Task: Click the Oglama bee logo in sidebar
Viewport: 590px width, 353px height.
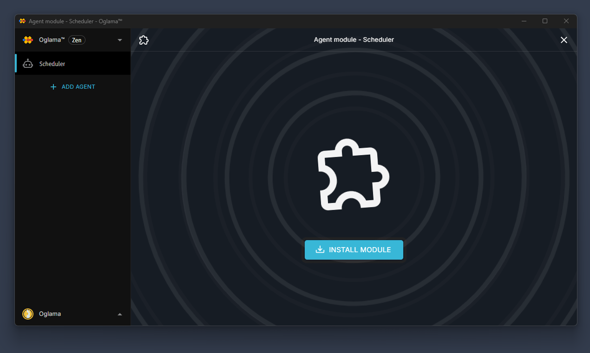Action: click(x=27, y=40)
